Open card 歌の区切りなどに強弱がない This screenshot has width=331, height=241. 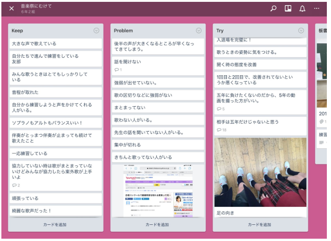click(x=158, y=95)
